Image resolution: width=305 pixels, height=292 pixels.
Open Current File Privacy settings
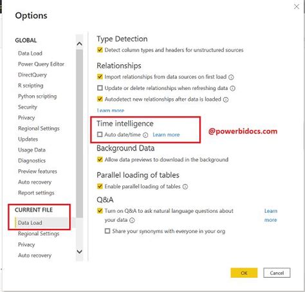26,244
